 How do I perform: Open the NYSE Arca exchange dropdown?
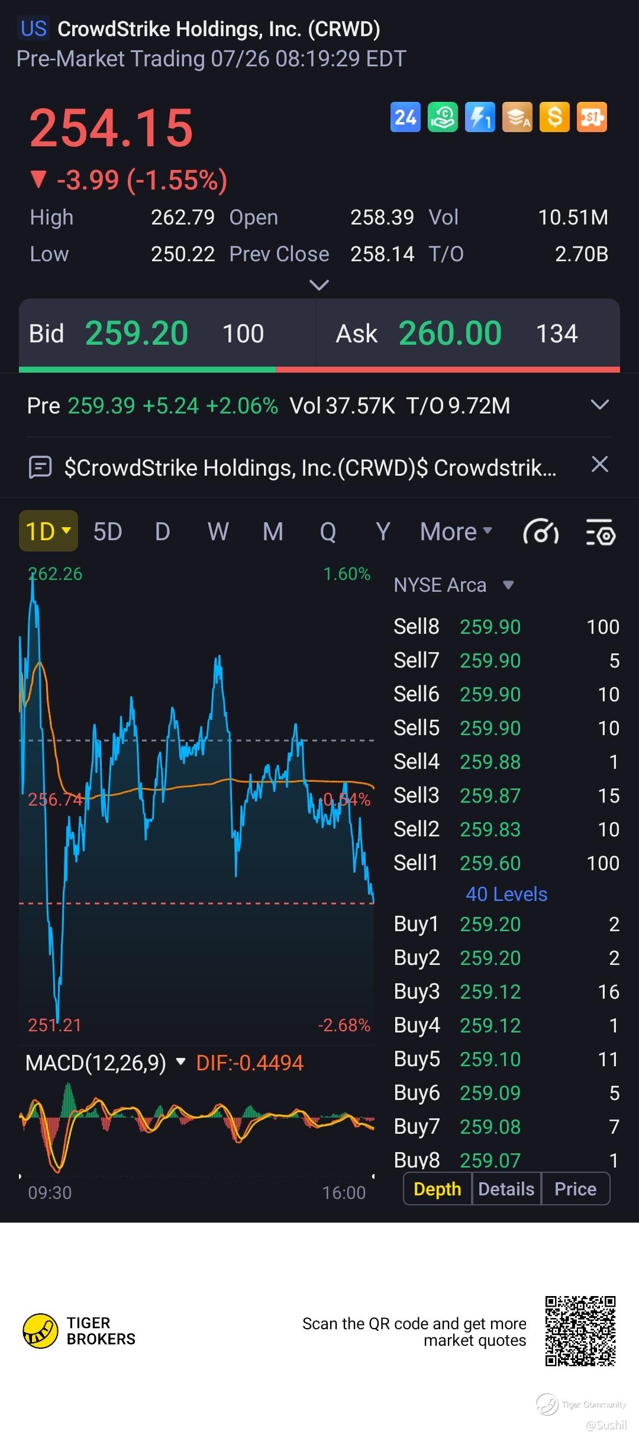[x=454, y=585]
